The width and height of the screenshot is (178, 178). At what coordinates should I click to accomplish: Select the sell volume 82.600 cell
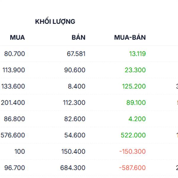pyautogui.click(x=75, y=119)
